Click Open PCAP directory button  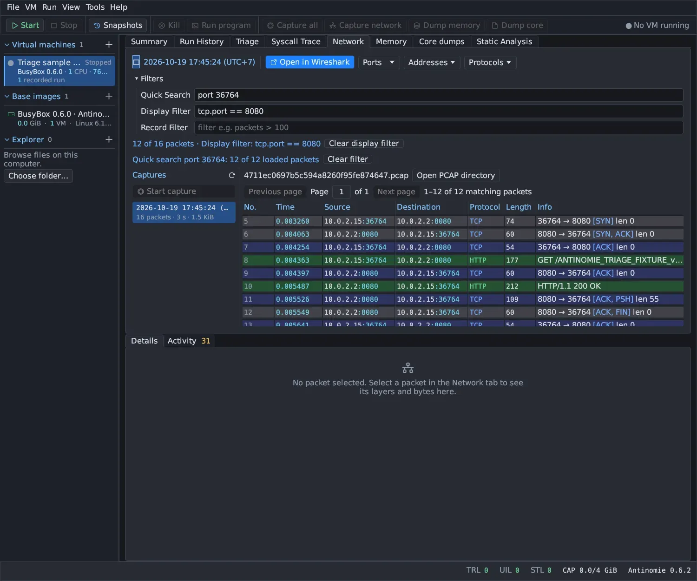(456, 175)
